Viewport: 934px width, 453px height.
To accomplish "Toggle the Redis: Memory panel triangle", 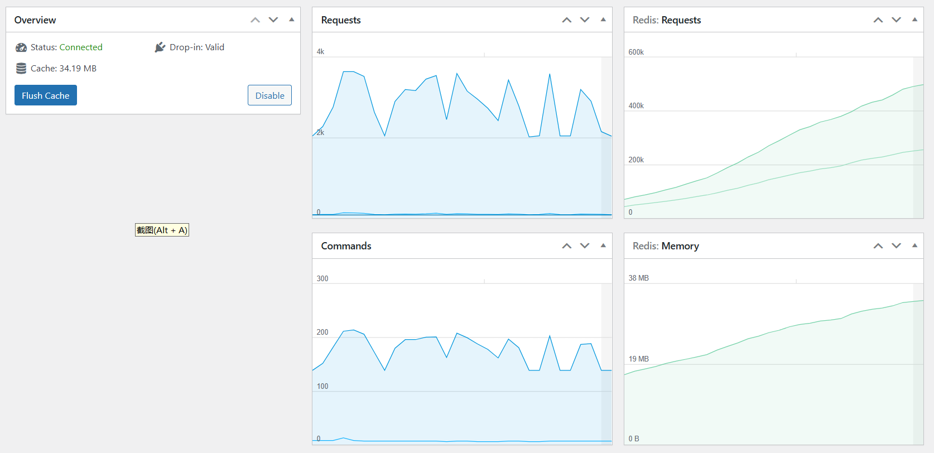I will tap(914, 245).
